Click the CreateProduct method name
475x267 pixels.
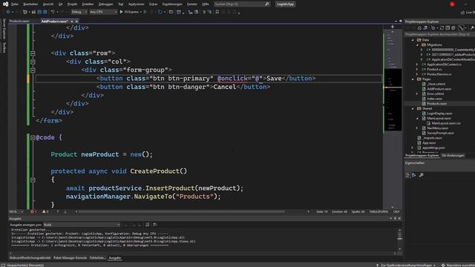(x=154, y=171)
